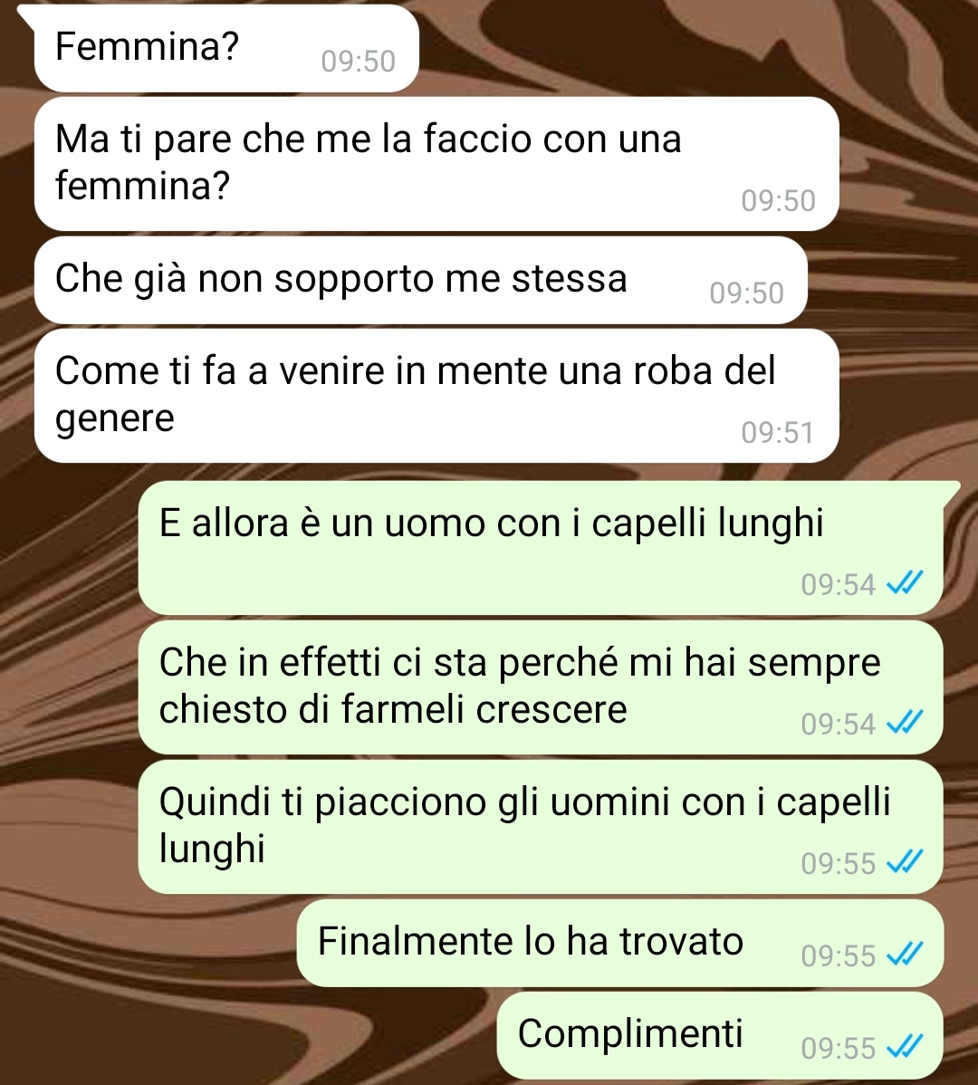
Task: Select the 'Complimenti' sent message
Action: coord(720,1035)
